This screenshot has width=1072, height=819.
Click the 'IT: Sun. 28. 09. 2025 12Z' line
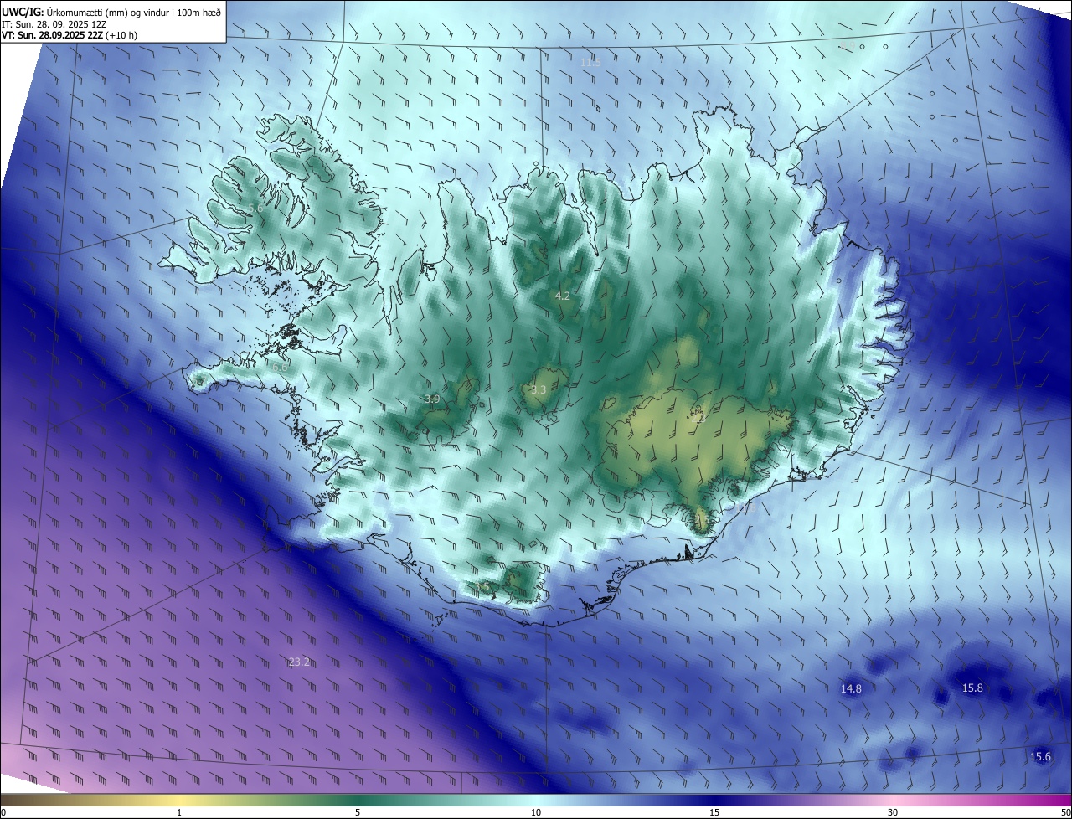54,24
